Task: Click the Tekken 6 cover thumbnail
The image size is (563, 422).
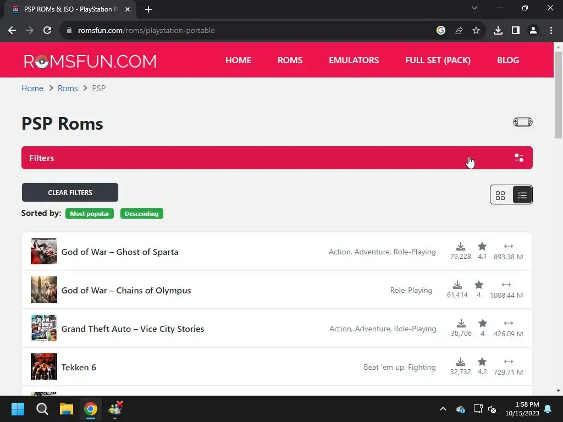Action: [44, 367]
